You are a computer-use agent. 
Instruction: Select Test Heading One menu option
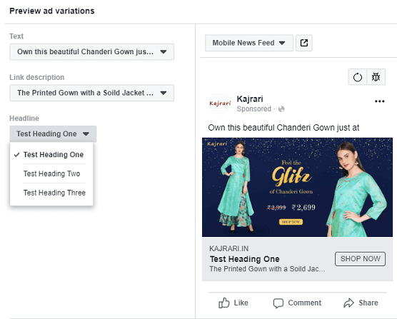pos(51,155)
